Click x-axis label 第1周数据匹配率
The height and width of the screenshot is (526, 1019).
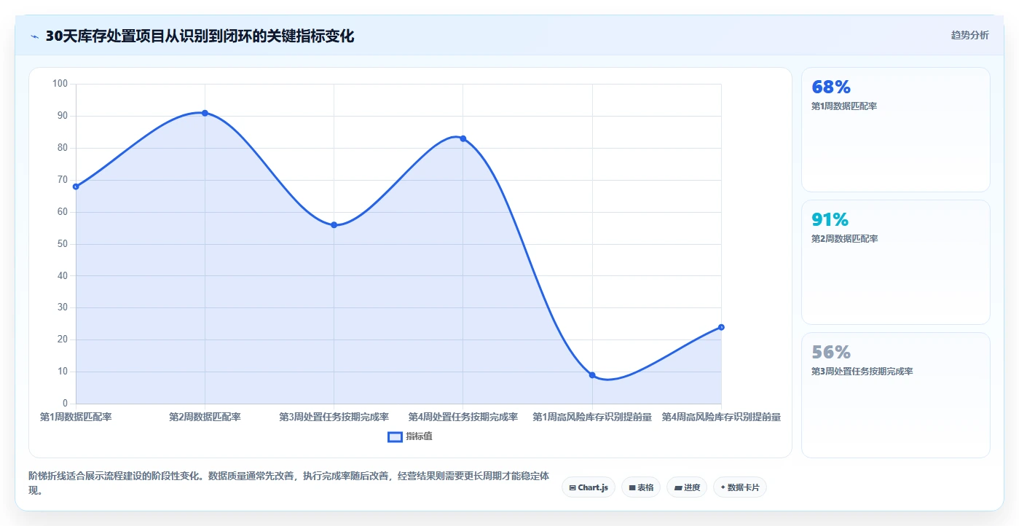pos(76,417)
